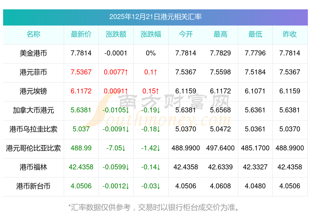Screen dimensions: 311x217
Task: Click the low value 485.1700
Action: point(255,148)
